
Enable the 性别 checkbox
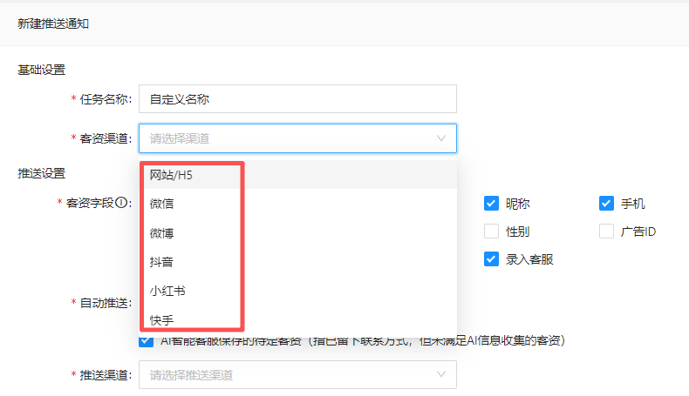[491, 232]
